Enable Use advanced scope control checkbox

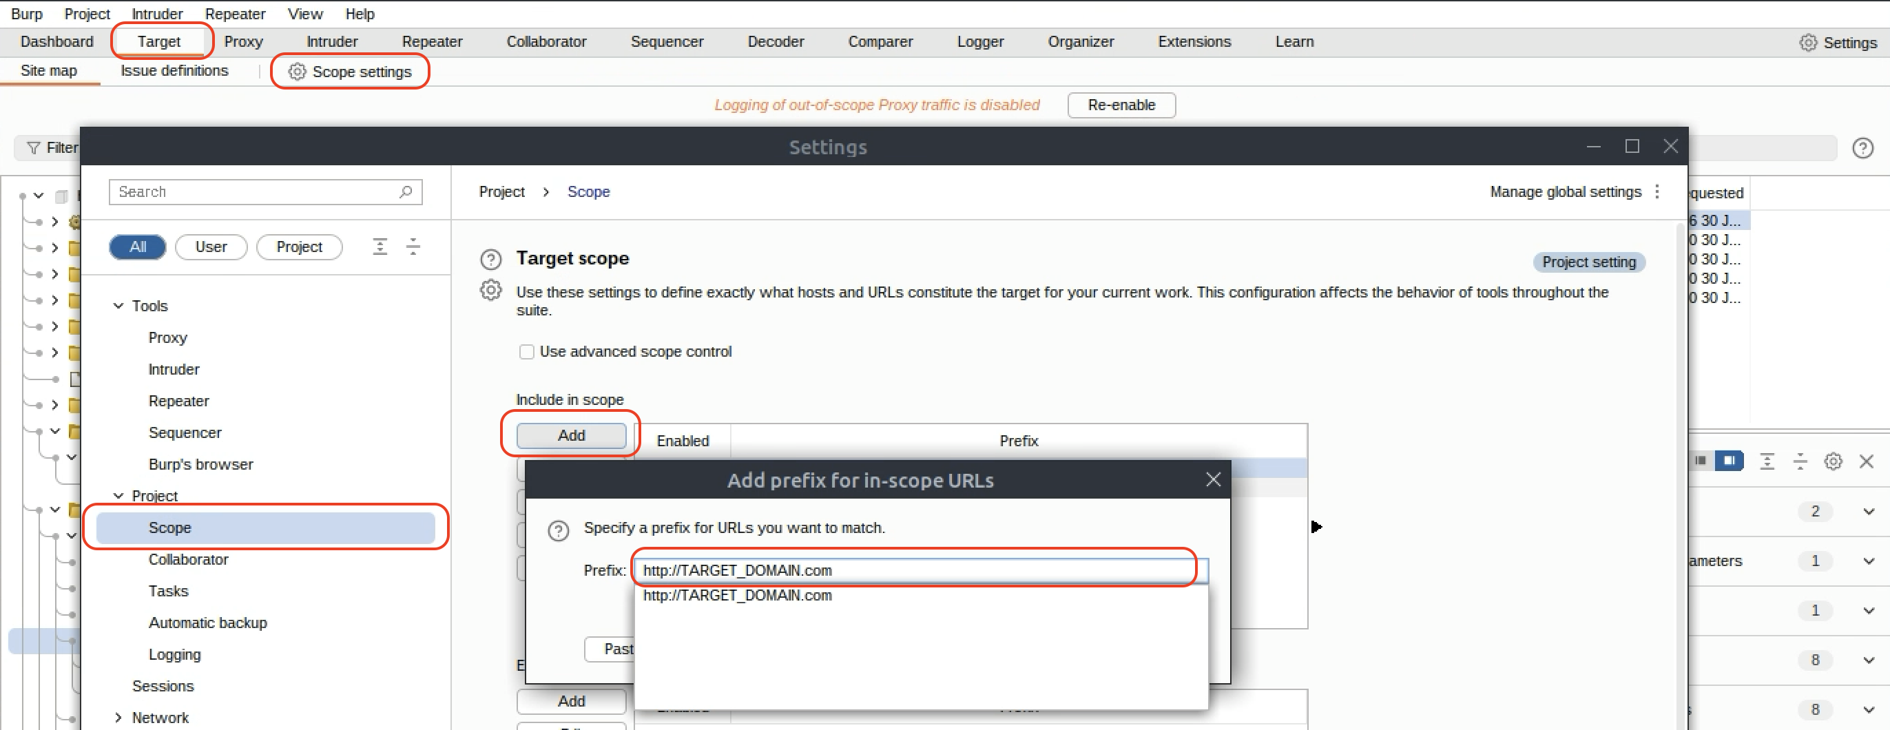tap(526, 352)
